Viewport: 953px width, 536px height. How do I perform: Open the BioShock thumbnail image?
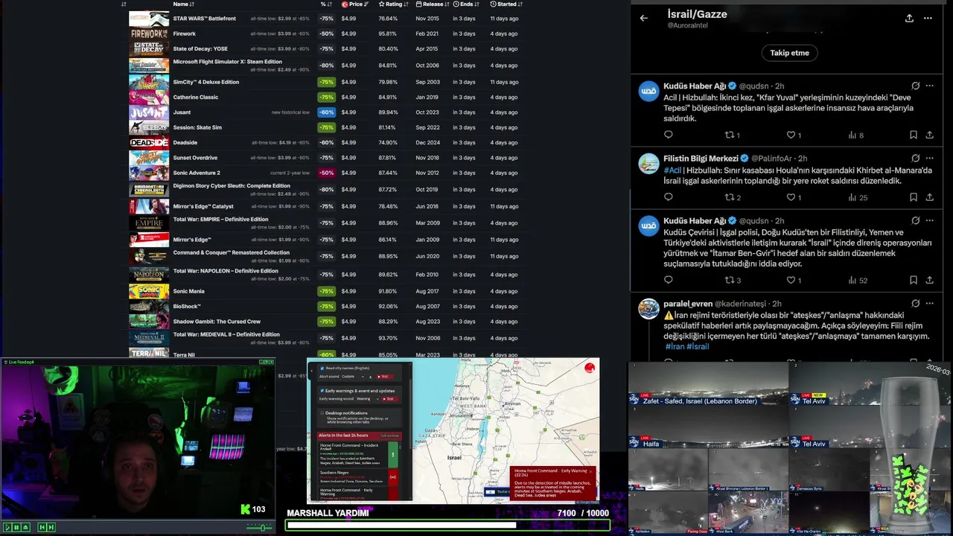tap(149, 307)
